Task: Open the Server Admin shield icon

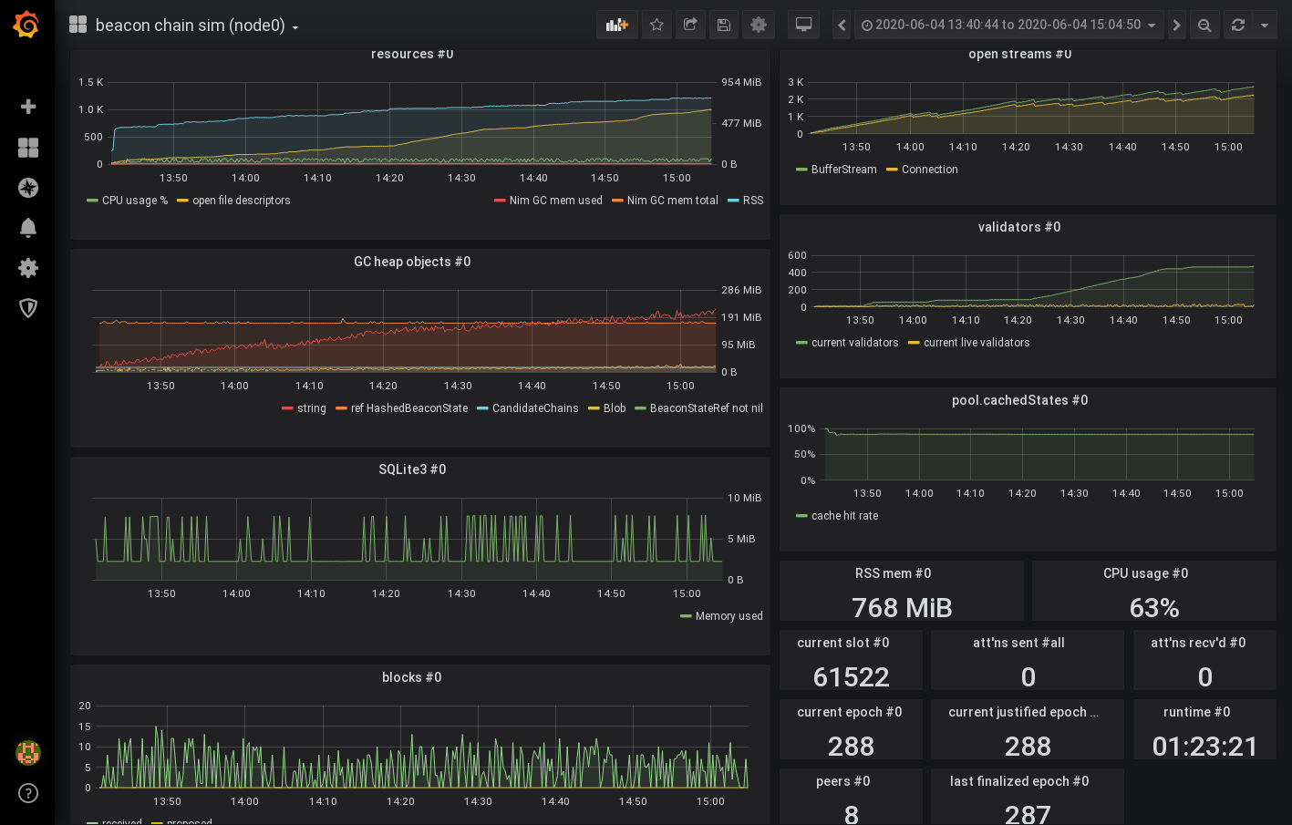Action: pos(28,308)
